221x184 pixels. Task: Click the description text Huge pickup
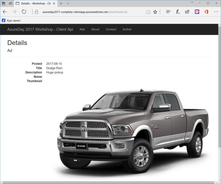pos(55,72)
